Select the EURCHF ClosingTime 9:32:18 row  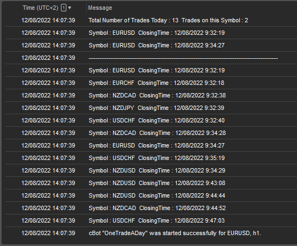[x=151, y=83]
